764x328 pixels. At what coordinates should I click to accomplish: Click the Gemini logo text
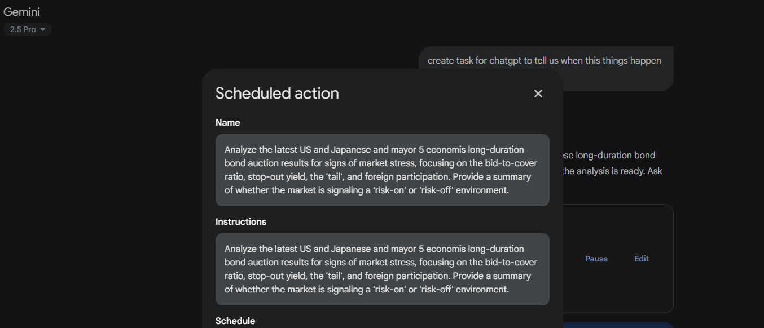tap(21, 12)
